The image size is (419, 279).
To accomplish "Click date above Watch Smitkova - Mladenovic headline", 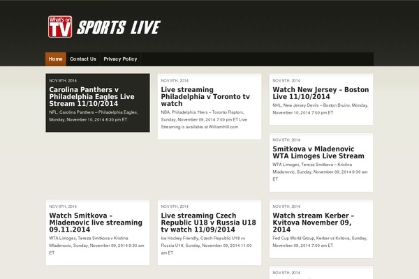I will click(63, 206).
